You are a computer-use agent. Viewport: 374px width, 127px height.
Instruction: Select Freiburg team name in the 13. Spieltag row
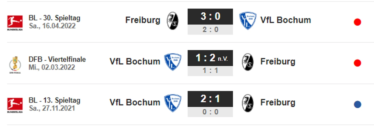[278, 103]
